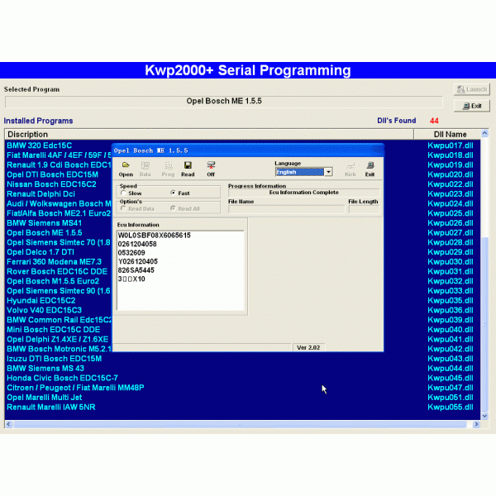Select BMW Siemens MS41 row
The image size is (496, 496).
click(45, 223)
